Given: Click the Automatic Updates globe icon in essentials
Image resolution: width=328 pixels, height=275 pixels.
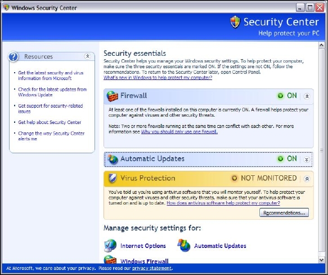Looking at the screenshot, I should point(113,159).
